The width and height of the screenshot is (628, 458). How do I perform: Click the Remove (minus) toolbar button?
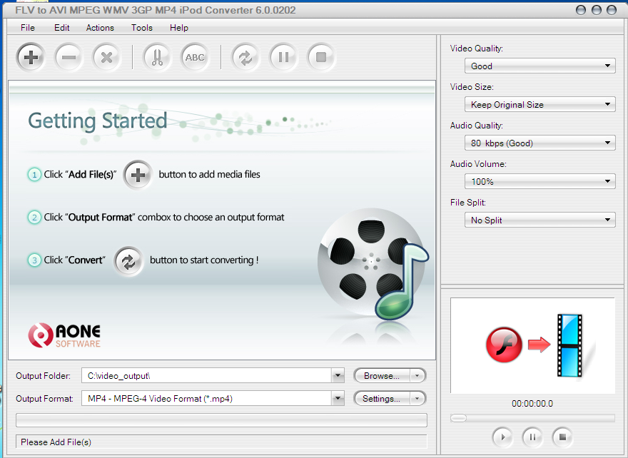tap(69, 57)
